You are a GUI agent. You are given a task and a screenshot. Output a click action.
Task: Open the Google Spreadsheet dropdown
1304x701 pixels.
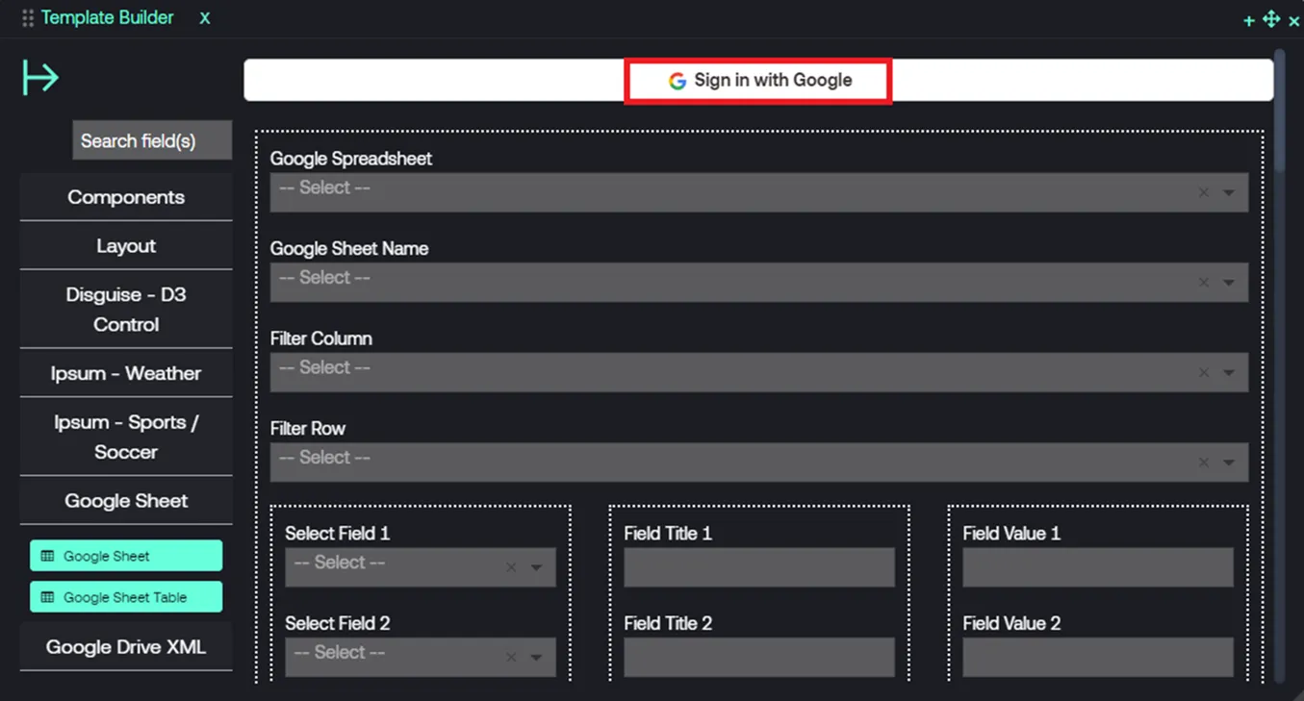point(1229,193)
